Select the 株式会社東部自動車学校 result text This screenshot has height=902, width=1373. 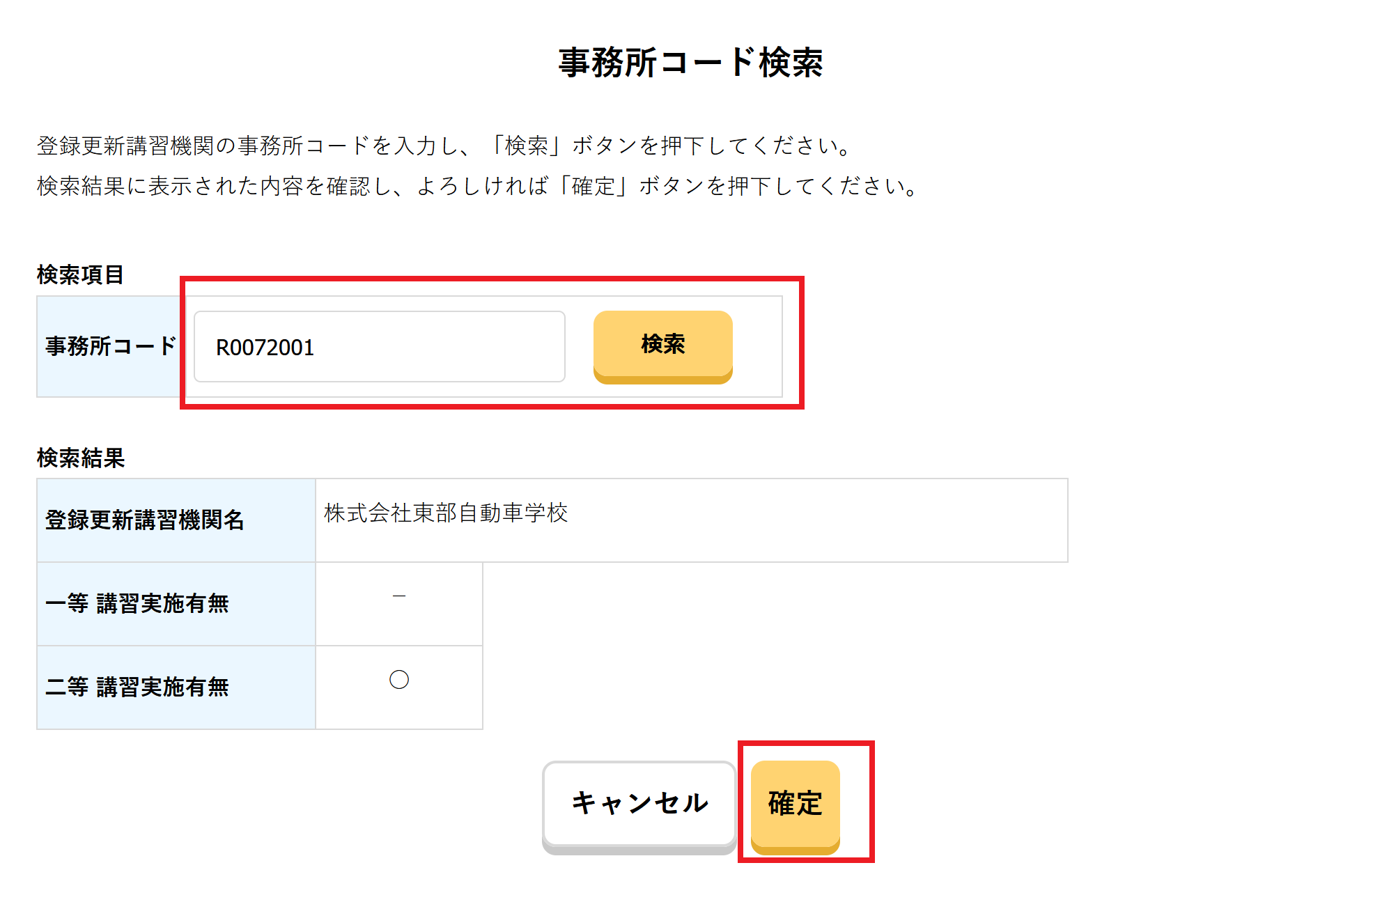(446, 513)
